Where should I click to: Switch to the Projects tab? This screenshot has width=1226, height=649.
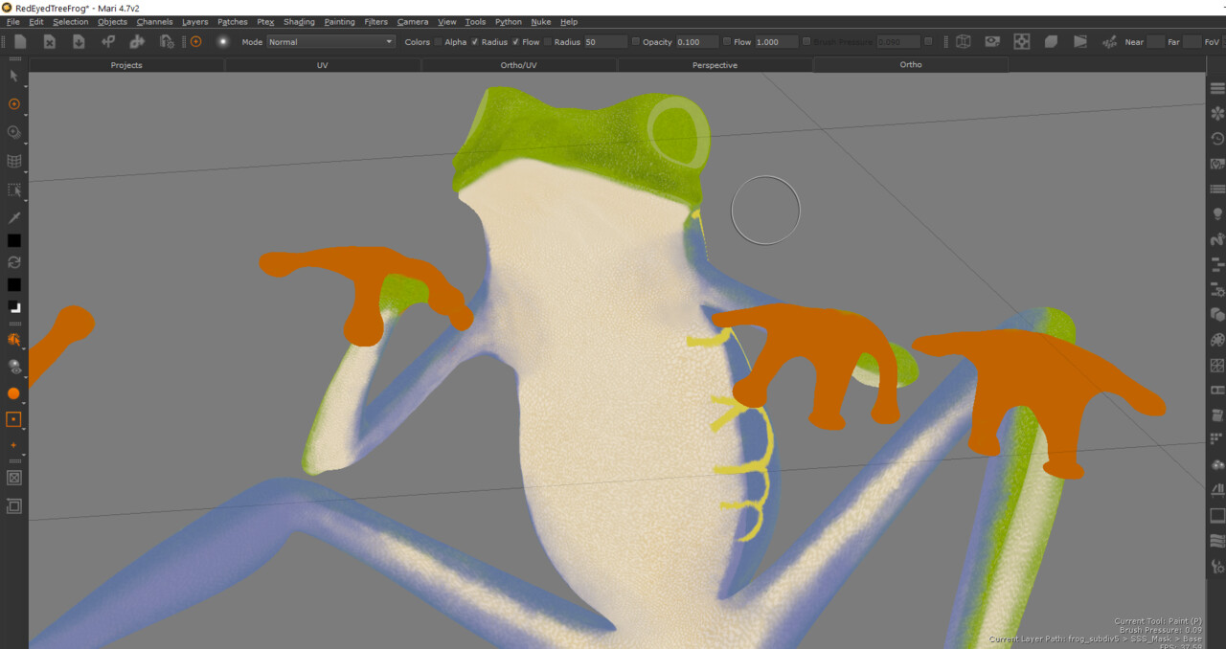click(126, 65)
